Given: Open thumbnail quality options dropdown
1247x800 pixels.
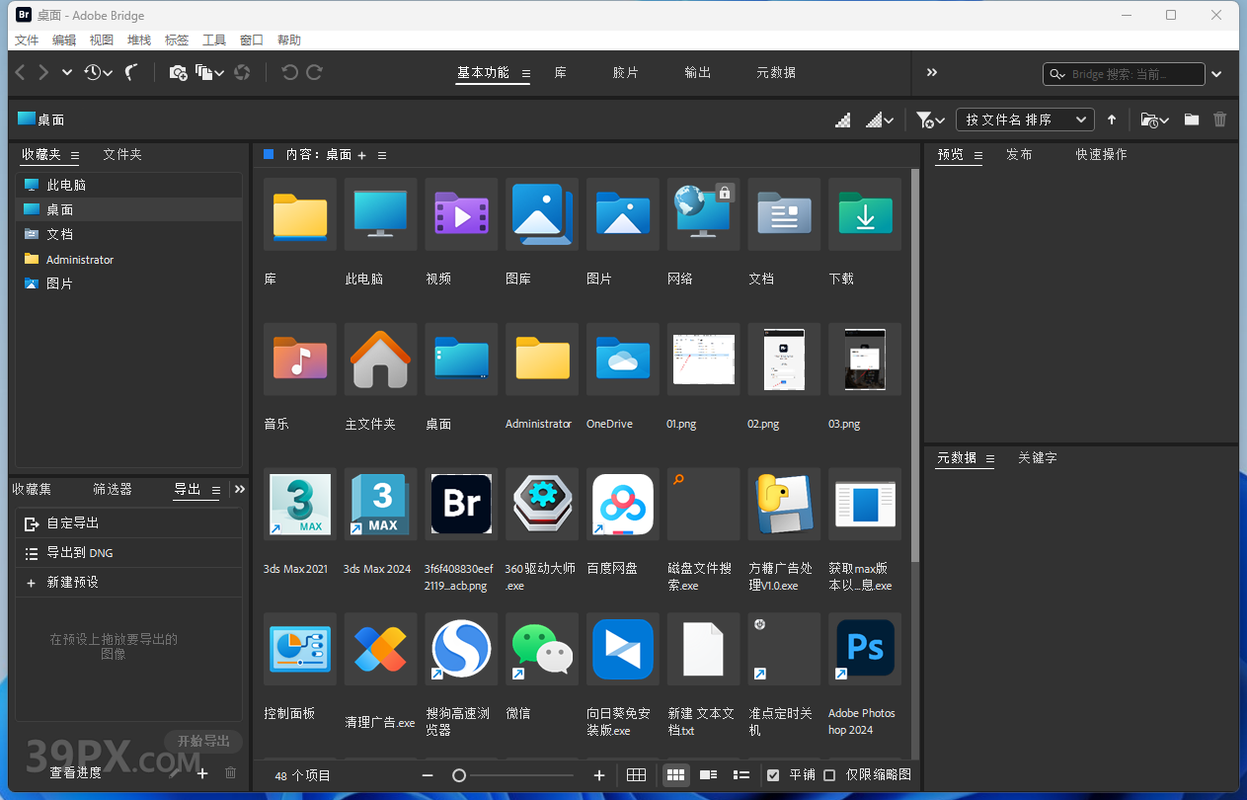Looking at the screenshot, I should coord(881,120).
